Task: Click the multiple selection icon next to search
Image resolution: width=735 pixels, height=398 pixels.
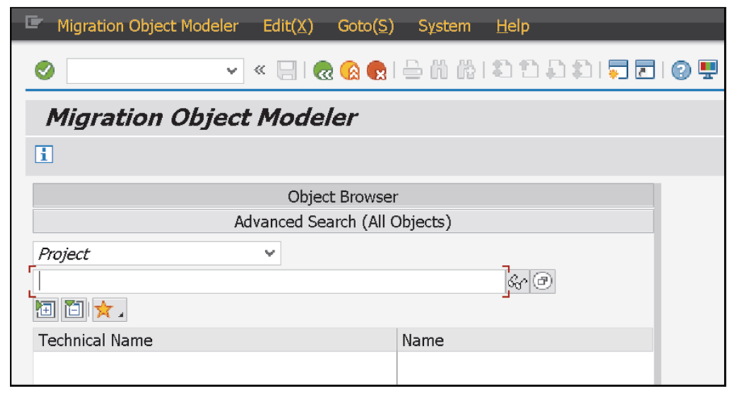Action: pos(542,281)
